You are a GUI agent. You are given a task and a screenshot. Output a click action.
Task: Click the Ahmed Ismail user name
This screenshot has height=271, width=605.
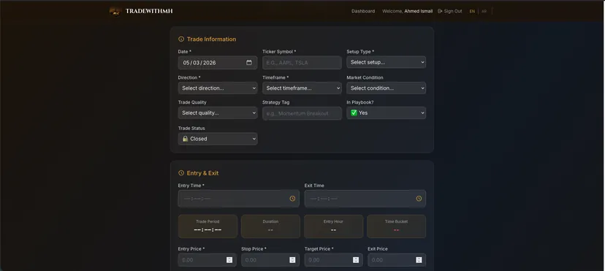pyautogui.click(x=418, y=11)
